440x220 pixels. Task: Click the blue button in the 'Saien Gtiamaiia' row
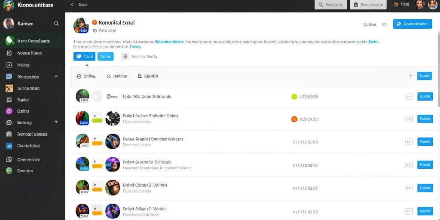coord(425,165)
